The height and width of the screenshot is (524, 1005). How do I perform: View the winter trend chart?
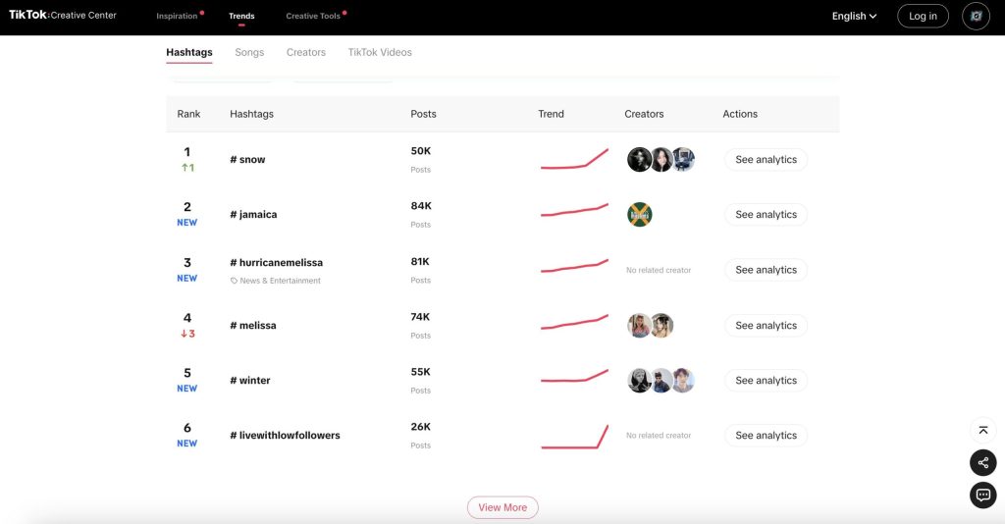[574, 376]
